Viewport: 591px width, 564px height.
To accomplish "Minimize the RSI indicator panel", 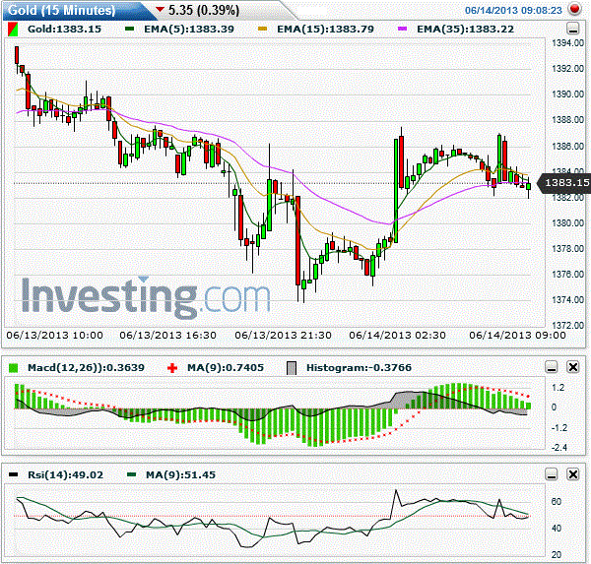I will click(552, 474).
